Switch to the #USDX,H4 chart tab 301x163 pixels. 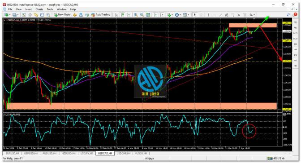click(x=141, y=154)
